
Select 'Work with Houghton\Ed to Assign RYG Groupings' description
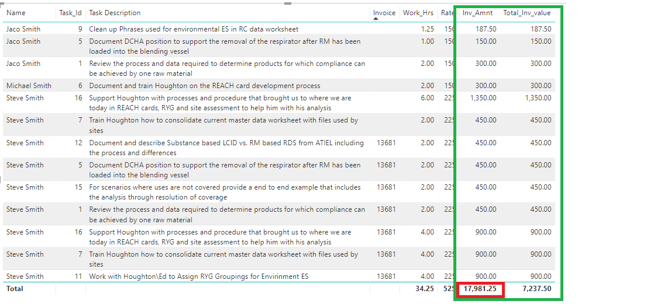[x=198, y=276]
